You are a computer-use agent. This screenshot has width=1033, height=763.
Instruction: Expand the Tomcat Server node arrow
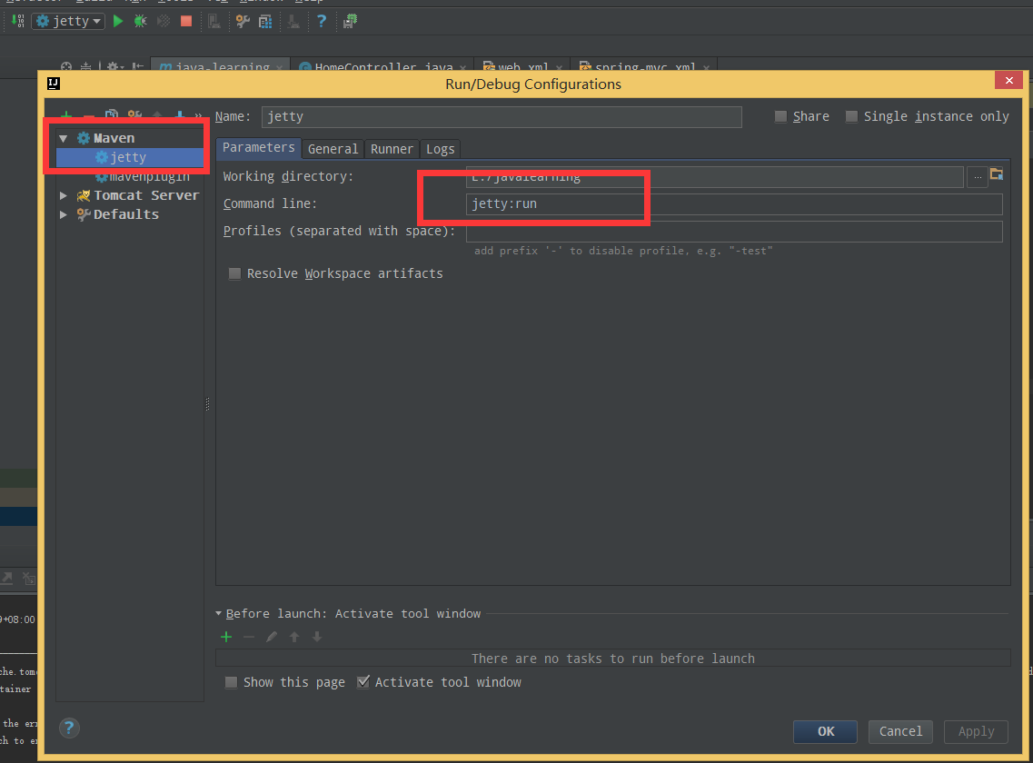coord(64,195)
